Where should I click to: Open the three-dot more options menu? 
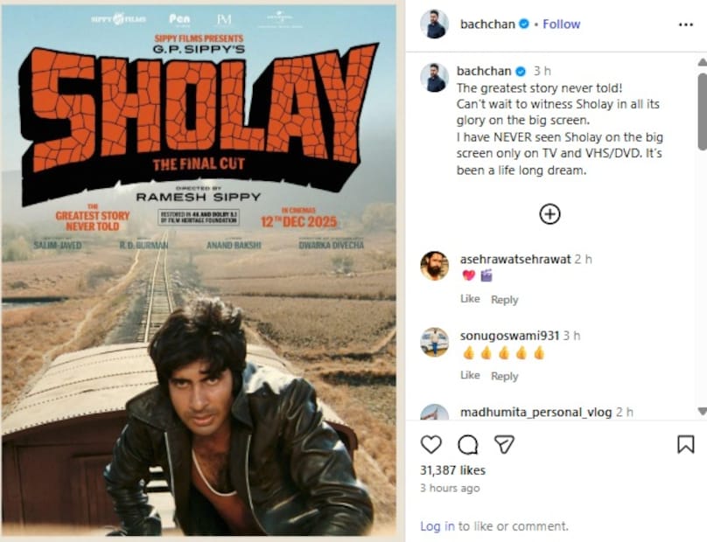[686, 24]
